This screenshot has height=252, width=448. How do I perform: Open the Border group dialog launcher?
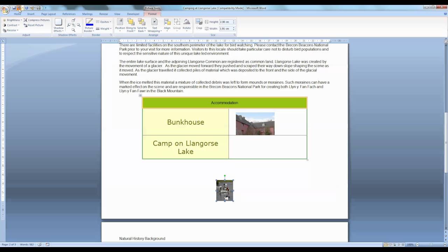point(111,35)
